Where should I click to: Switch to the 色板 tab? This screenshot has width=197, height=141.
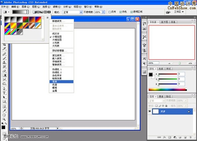[x=161, y=69]
